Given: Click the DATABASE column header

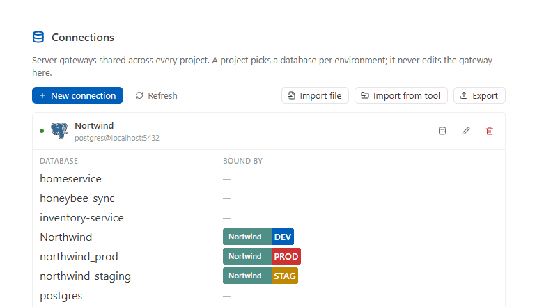Looking at the screenshot, I should point(59,161).
